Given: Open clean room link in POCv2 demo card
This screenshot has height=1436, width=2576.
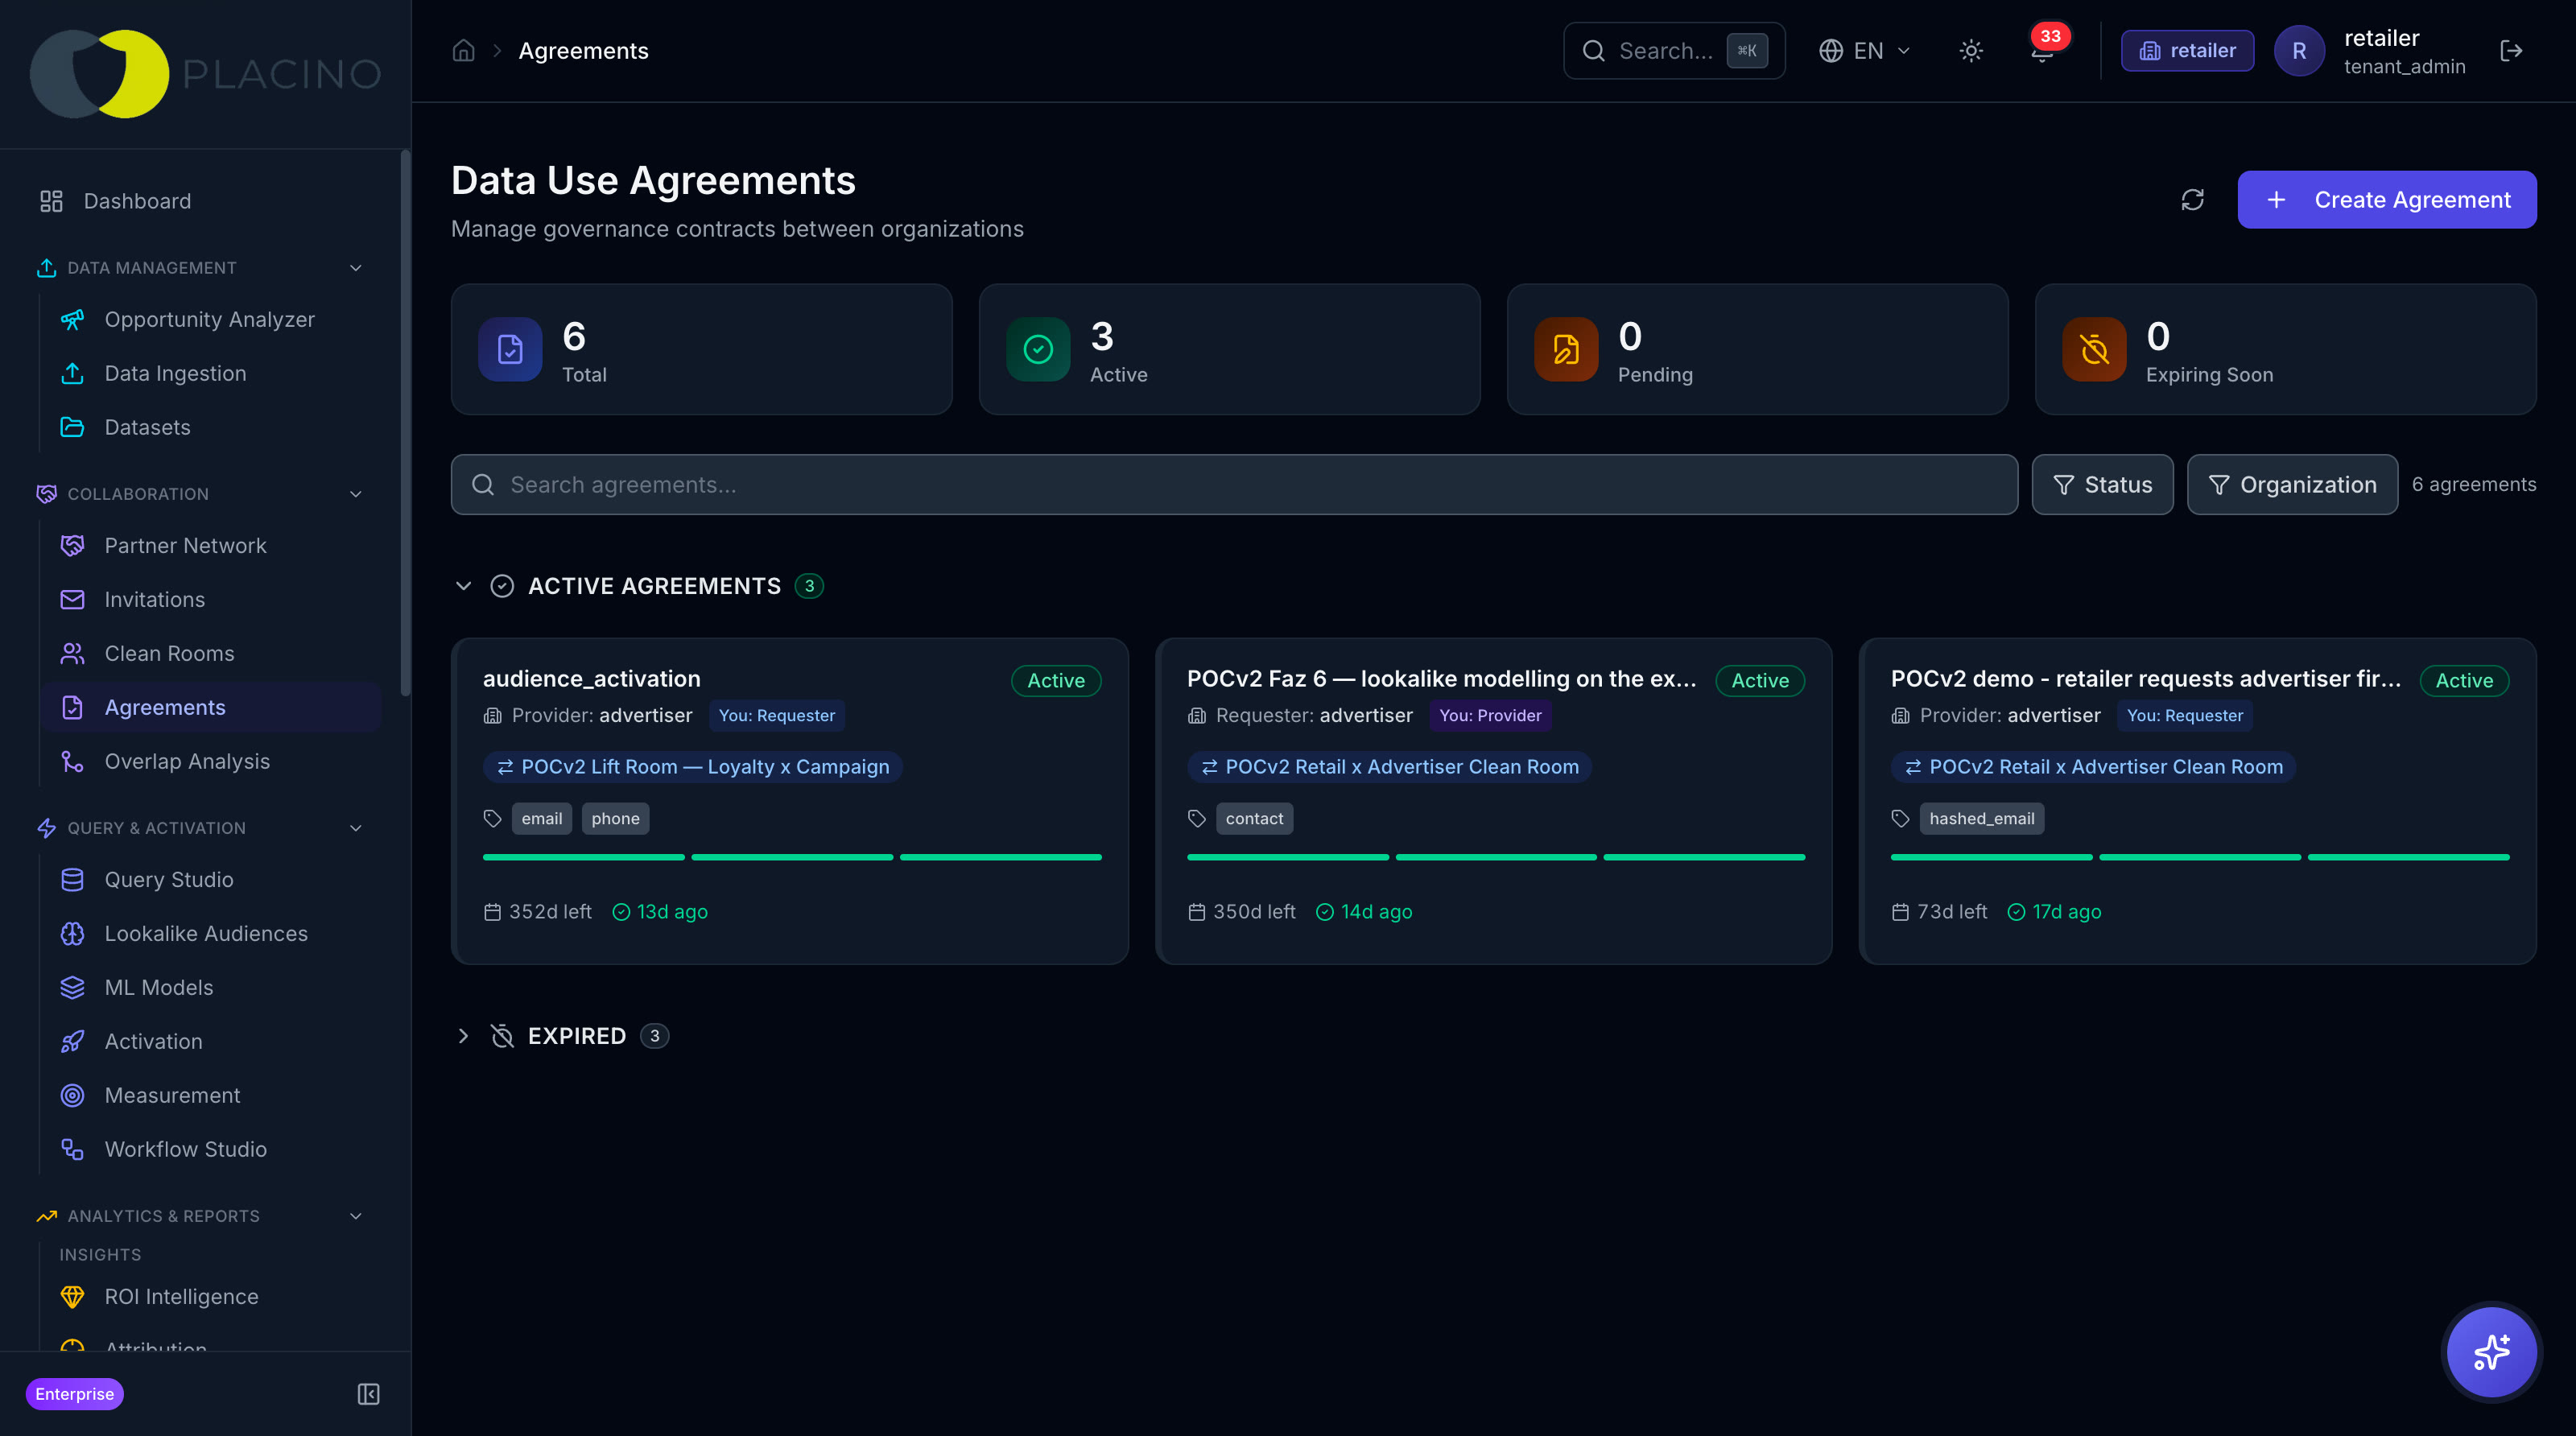Looking at the screenshot, I should point(2093,767).
